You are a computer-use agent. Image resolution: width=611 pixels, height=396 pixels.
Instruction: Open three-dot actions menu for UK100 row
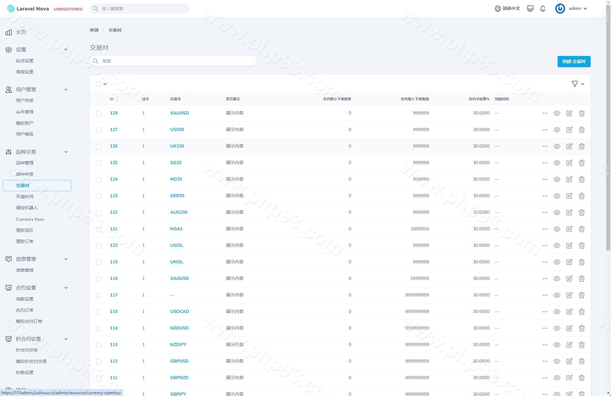click(544, 146)
